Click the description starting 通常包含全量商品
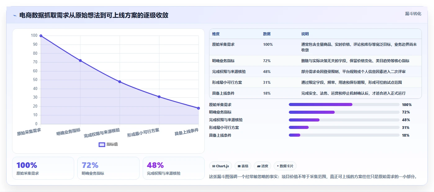Image resolution: width=434 pixels, height=192 pixels. (359, 47)
